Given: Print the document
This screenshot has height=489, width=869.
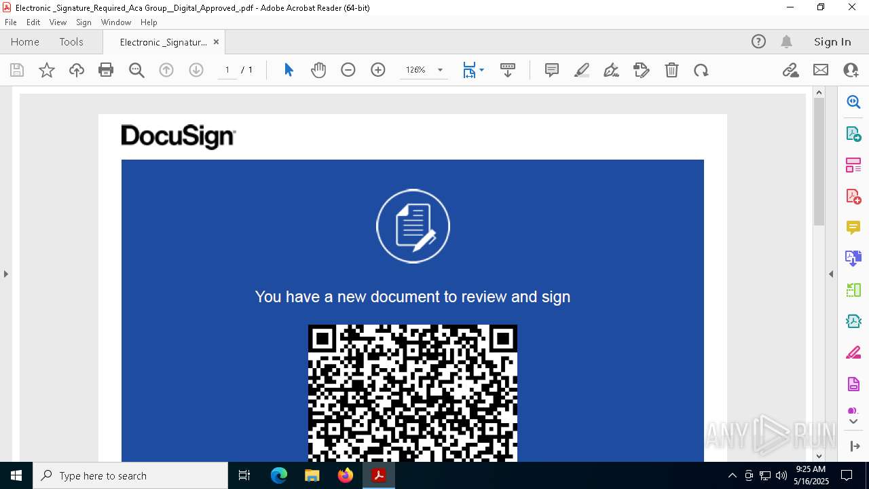Looking at the screenshot, I should (106, 70).
